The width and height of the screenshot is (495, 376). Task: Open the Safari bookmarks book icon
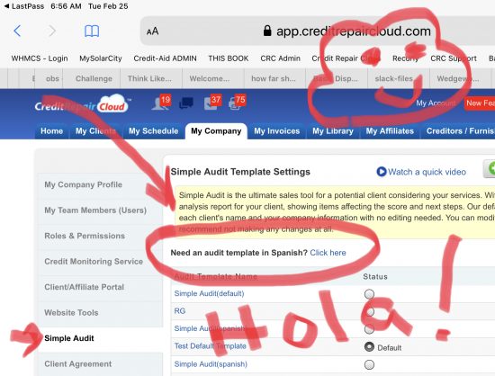pos(92,31)
